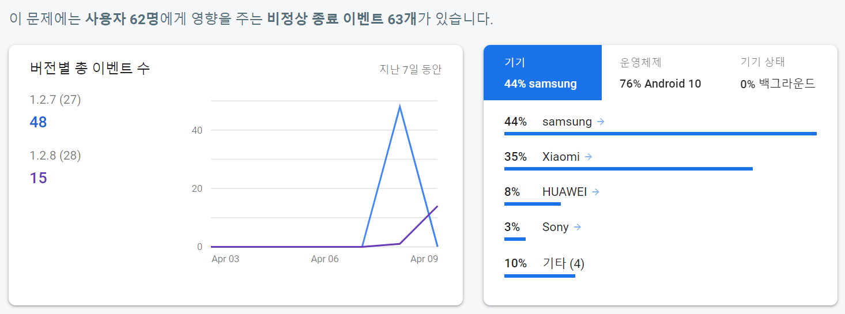Click the blue line peak on chart

pyautogui.click(x=399, y=106)
